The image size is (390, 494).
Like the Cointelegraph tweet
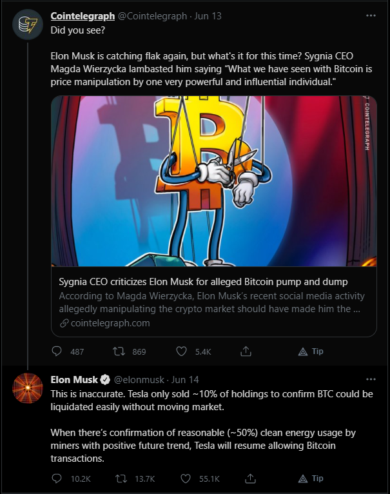[x=181, y=351]
